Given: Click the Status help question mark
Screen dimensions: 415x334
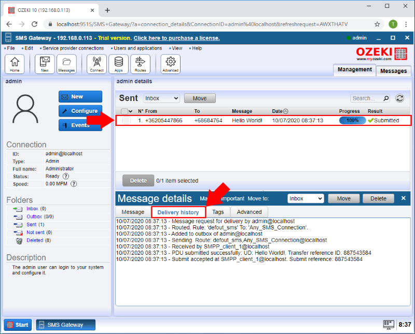Looking at the screenshot, I should [66, 176].
